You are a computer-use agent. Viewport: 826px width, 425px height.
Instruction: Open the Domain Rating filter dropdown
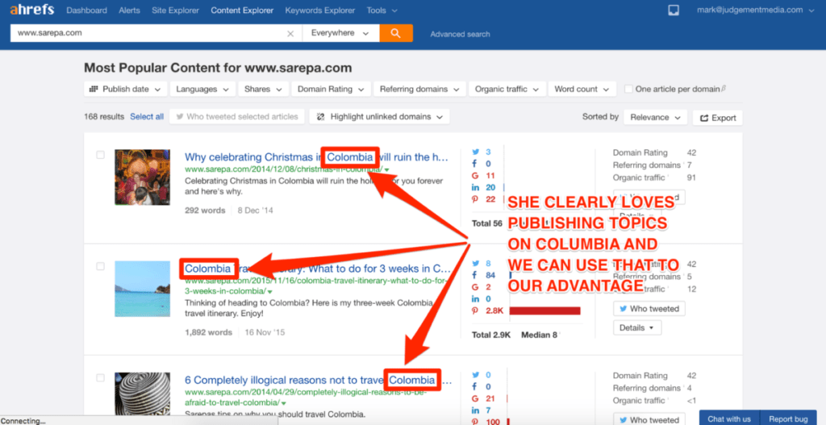[331, 89]
